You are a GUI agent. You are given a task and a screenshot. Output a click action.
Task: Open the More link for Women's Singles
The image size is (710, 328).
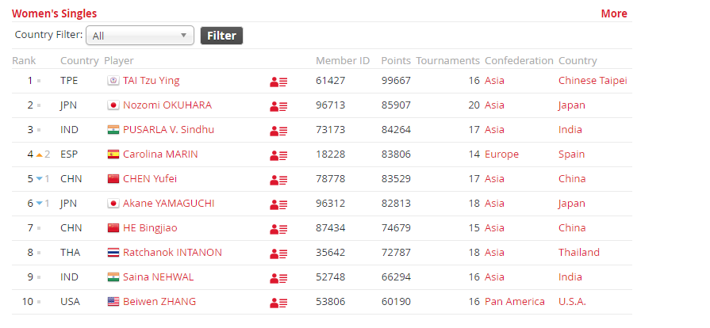tap(614, 13)
